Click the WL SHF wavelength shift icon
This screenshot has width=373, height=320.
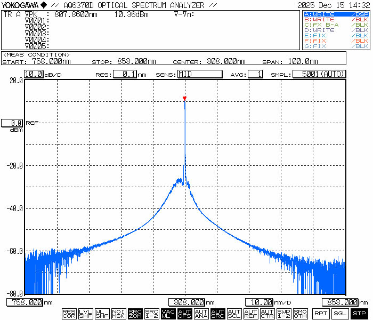(x=102, y=314)
